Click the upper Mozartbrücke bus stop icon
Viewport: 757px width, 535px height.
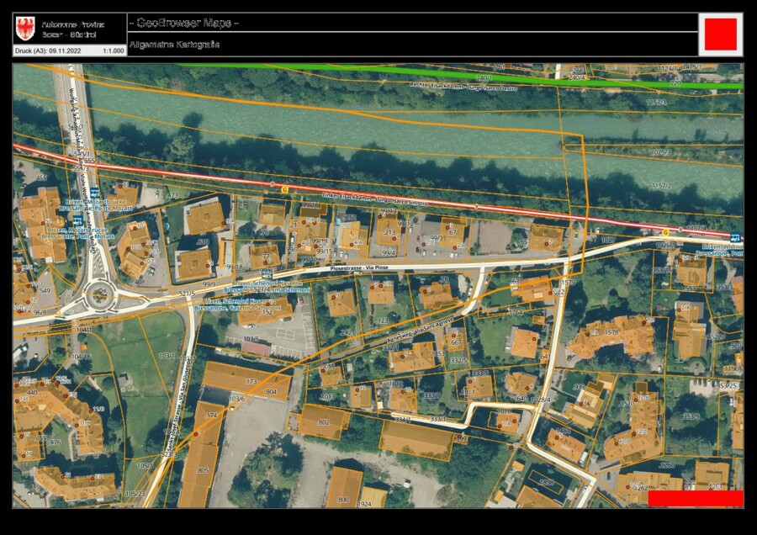[93, 193]
